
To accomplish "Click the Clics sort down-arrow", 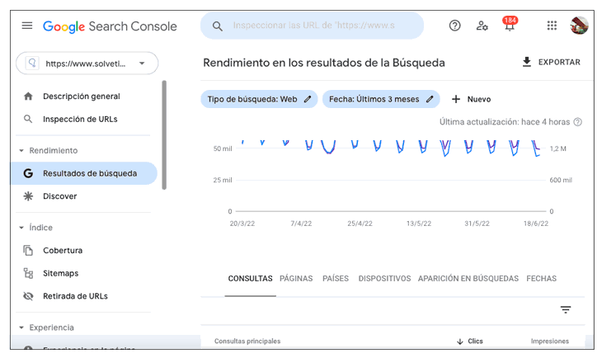I will point(460,342).
